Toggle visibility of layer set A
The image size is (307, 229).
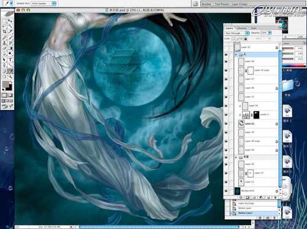pyautogui.click(x=226, y=55)
